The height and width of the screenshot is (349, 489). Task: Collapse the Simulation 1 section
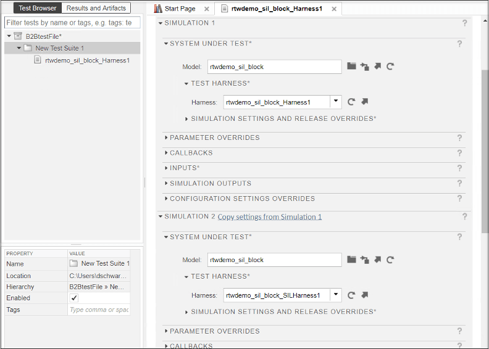tap(161, 23)
